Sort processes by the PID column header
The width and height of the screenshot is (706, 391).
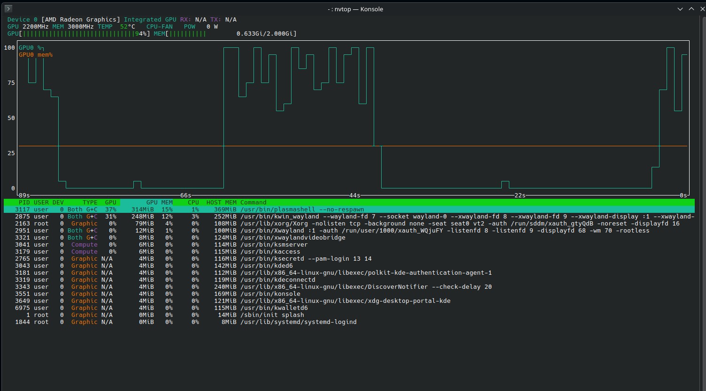coord(24,203)
